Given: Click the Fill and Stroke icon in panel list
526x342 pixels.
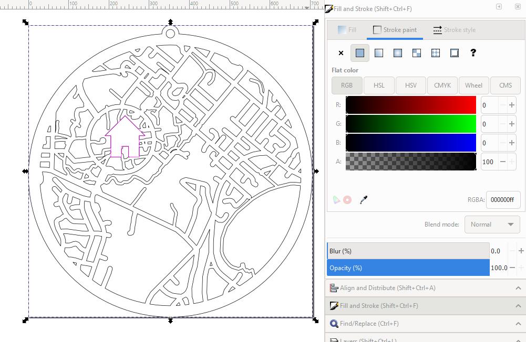Looking at the screenshot, I should 334,305.
